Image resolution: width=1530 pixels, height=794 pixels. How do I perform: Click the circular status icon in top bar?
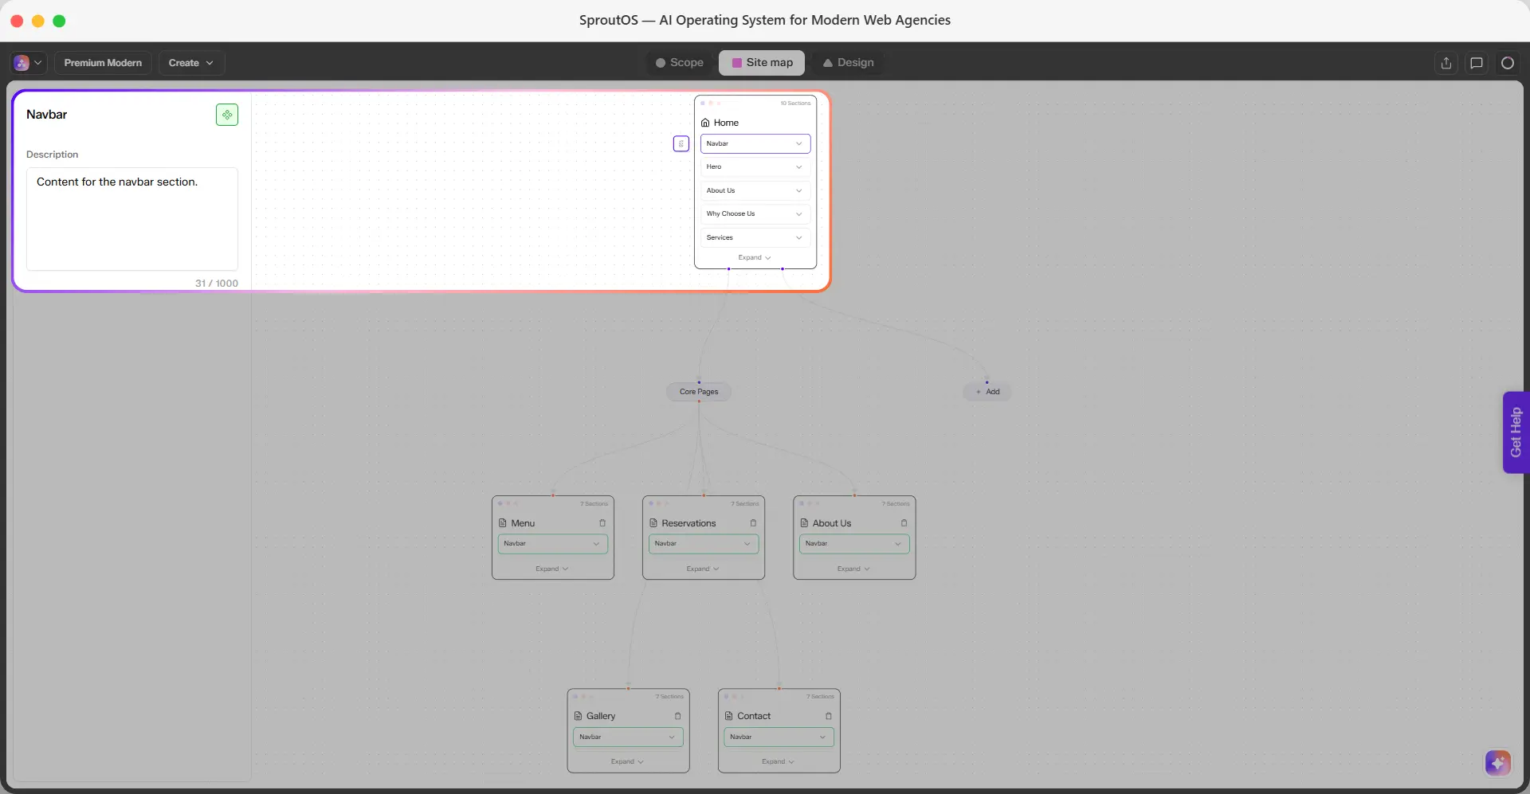click(1507, 63)
